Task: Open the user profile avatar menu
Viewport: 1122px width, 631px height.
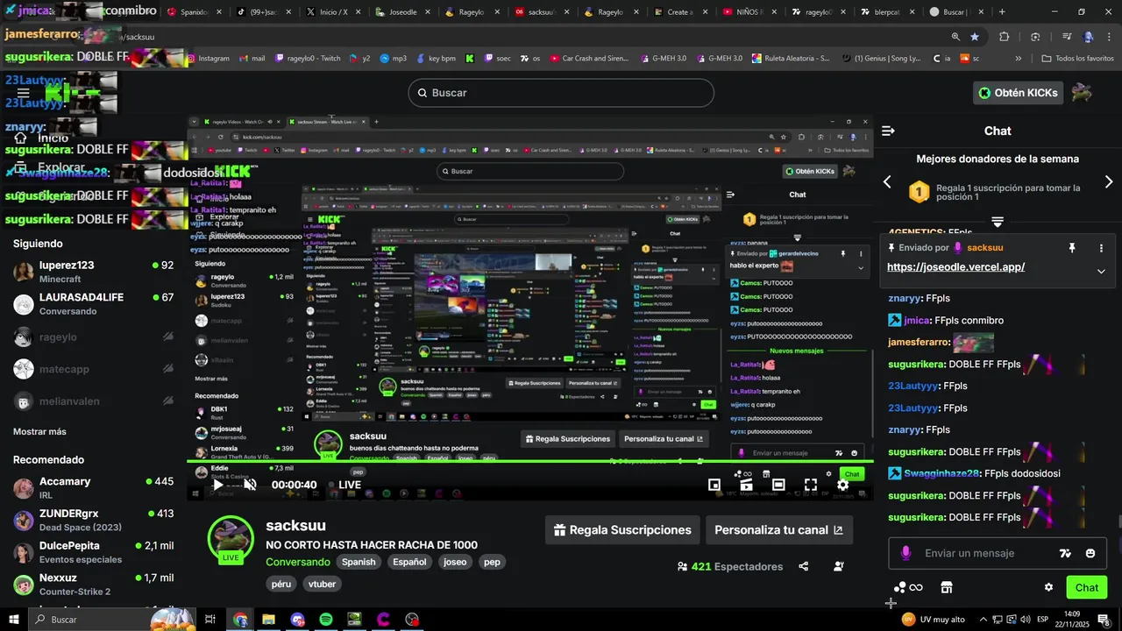Action: (1083, 93)
